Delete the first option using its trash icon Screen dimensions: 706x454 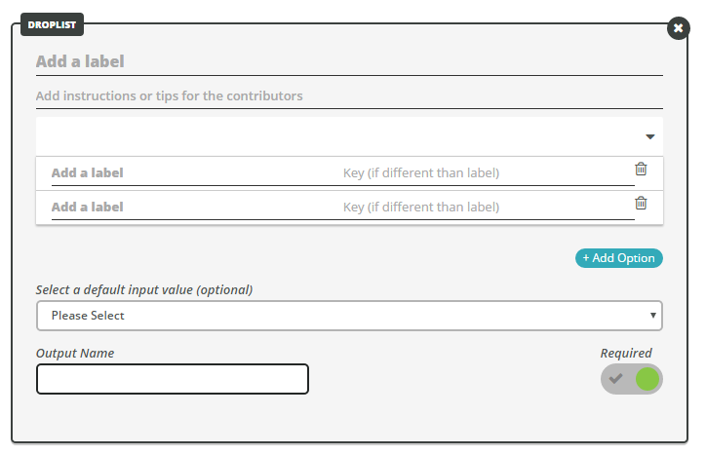[x=641, y=169]
